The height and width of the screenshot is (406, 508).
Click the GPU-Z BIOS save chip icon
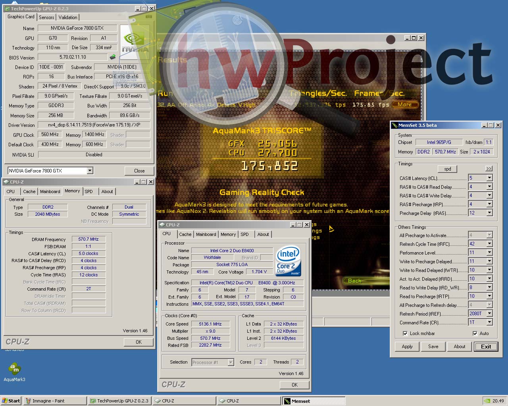(113, 57)
